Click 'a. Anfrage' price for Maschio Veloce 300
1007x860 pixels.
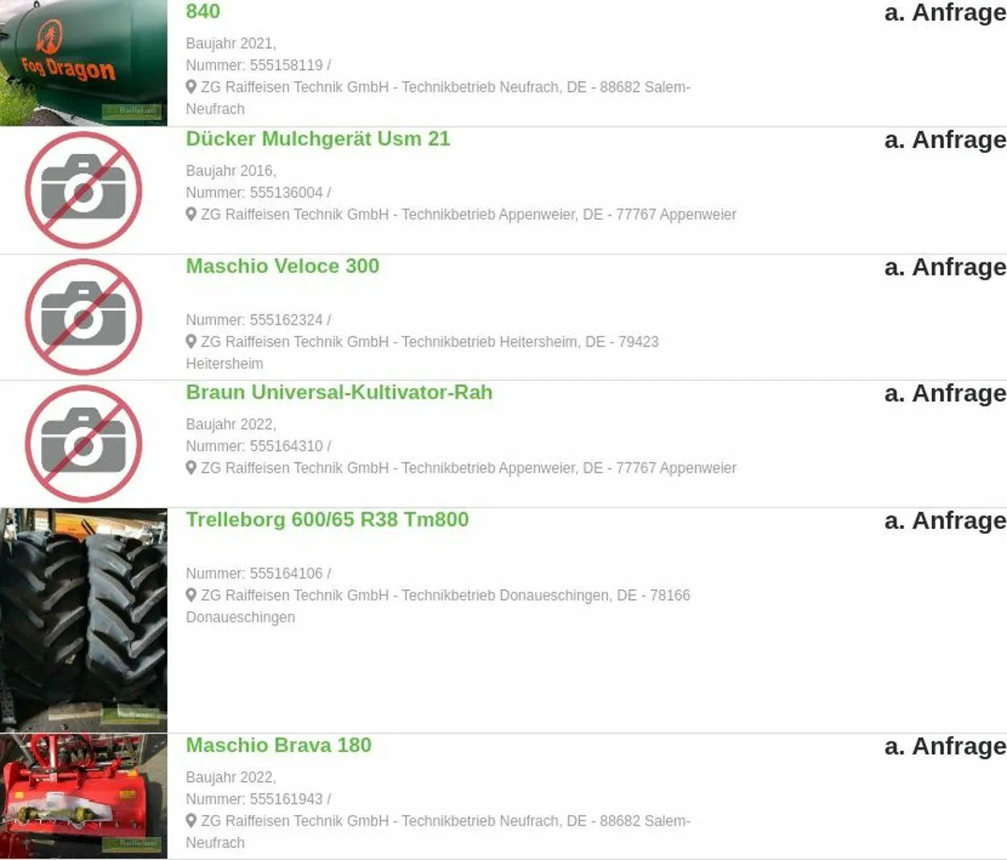tap(945, 267)
